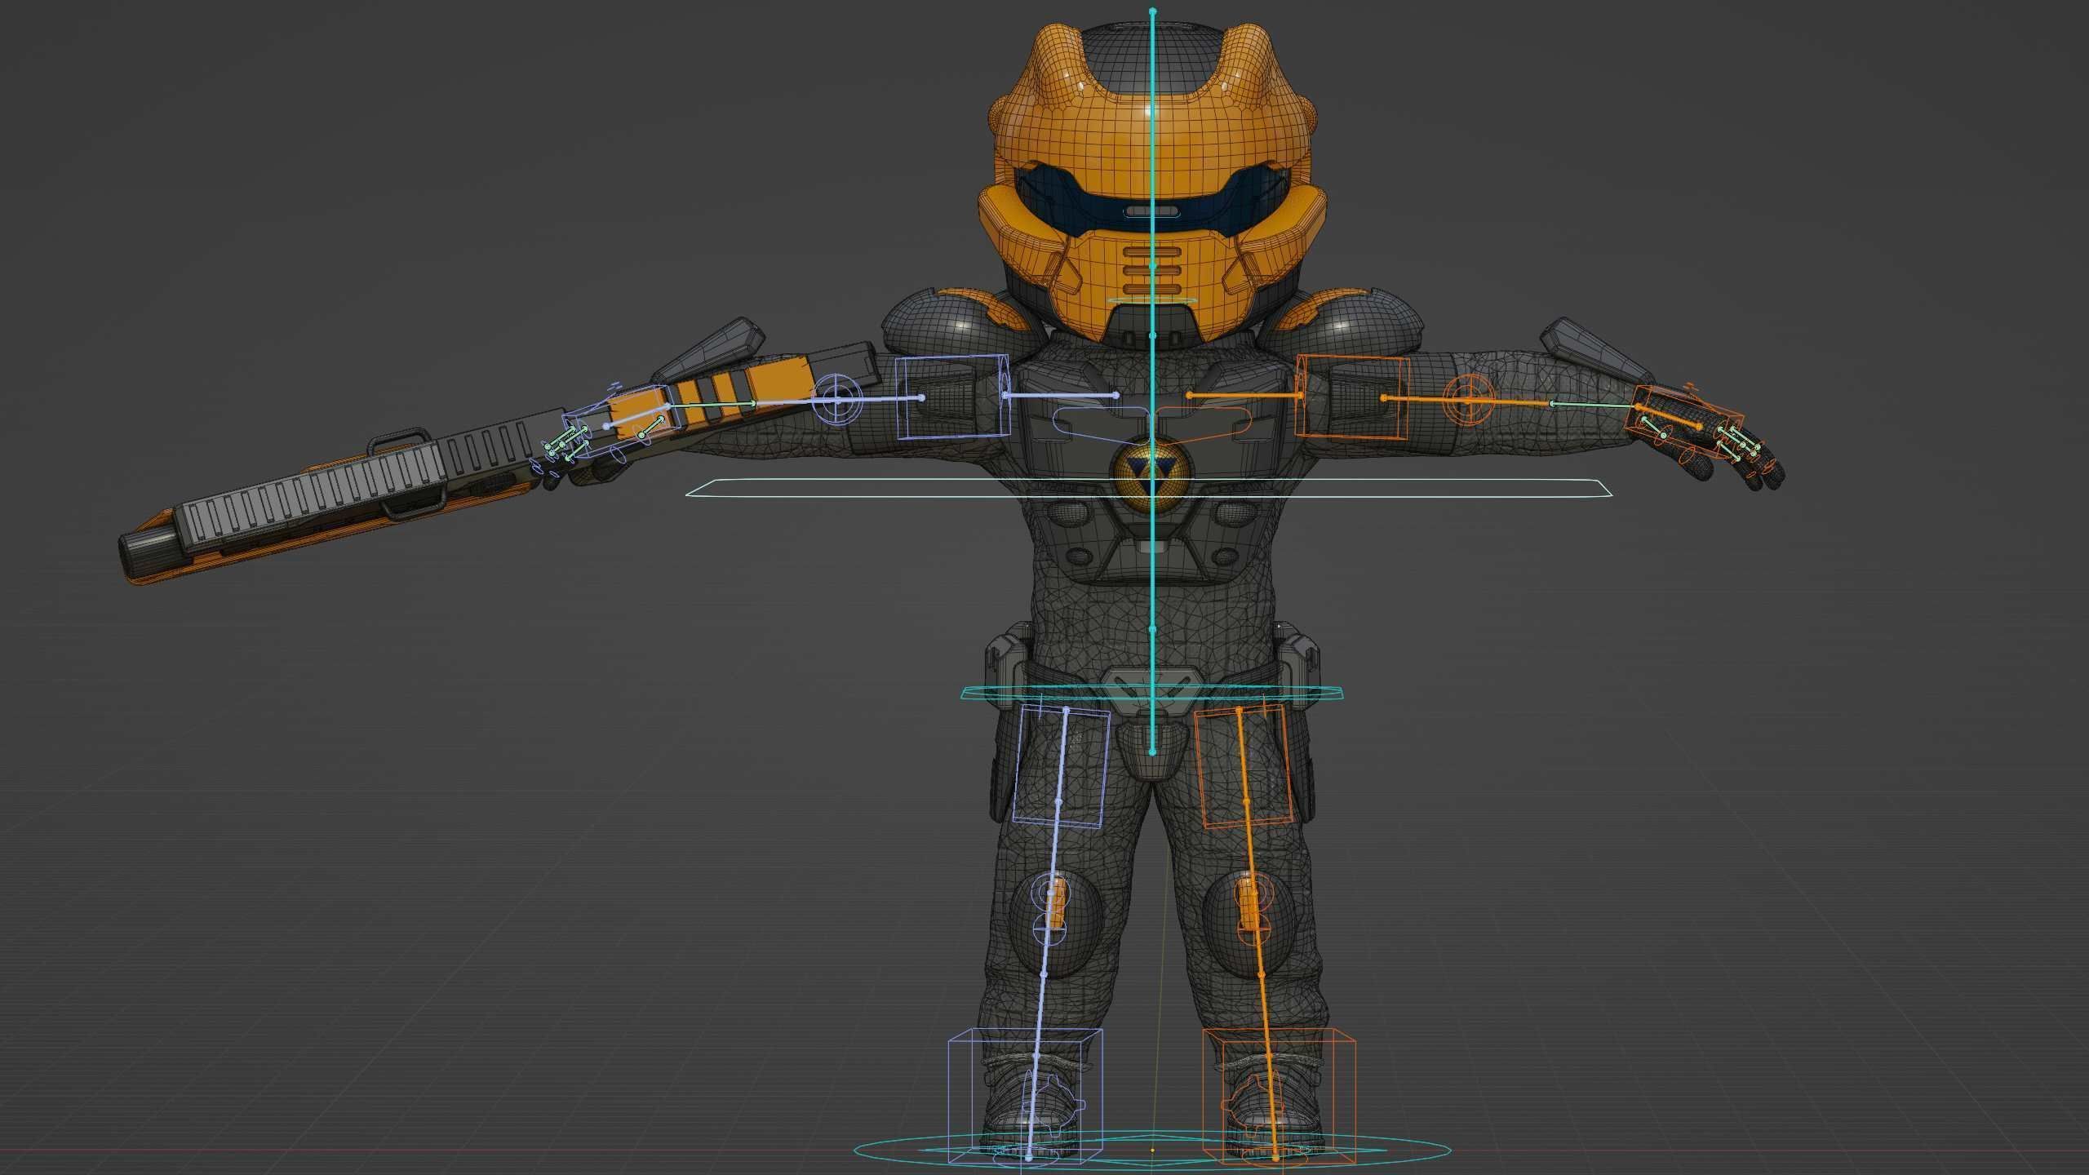Click the belt buckle at the waist
The width and height of the screenshot is (2089, 1175).
tap(1152, 690)
